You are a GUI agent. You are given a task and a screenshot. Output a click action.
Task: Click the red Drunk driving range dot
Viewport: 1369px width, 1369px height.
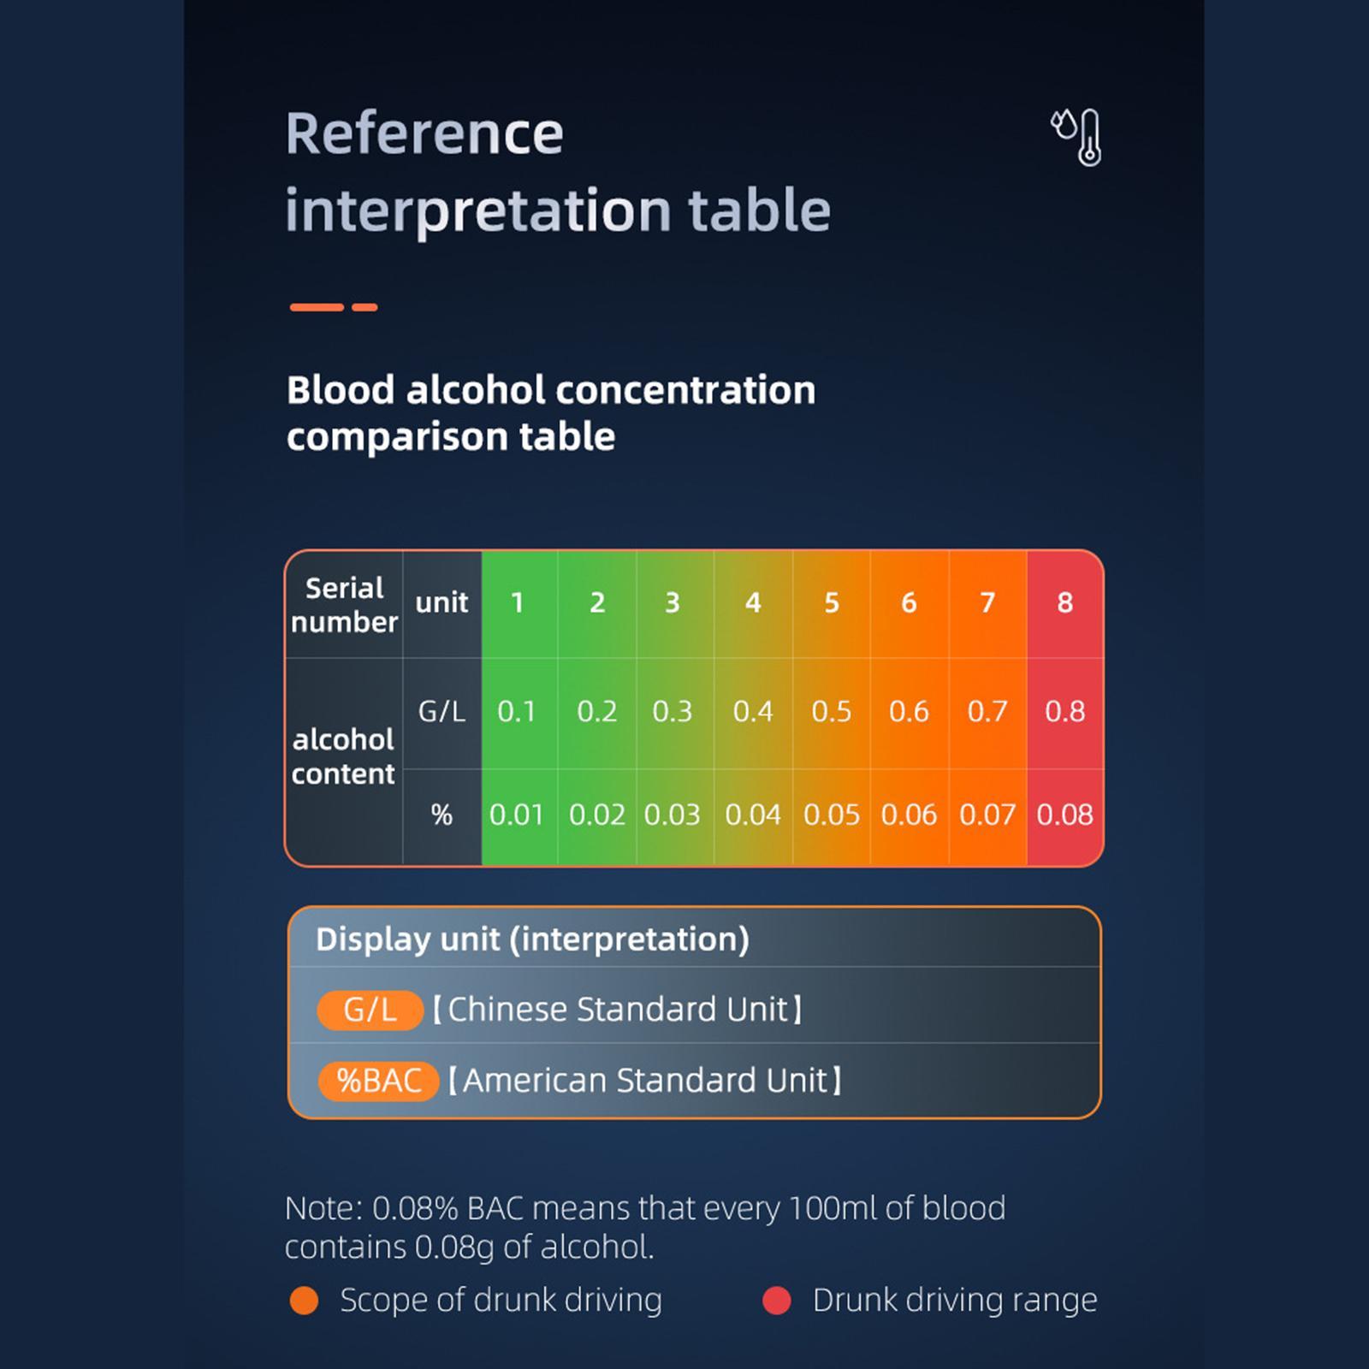[777, 1301]
